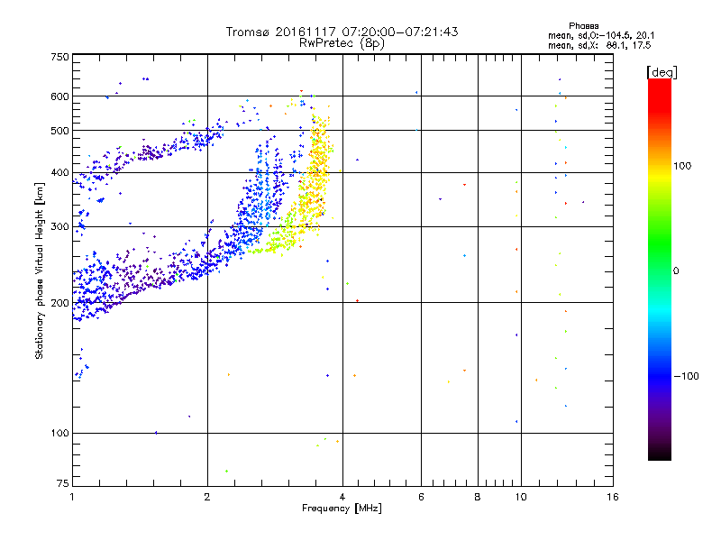The width and height of the screenshot is (721, 541).
Task: Click the 'Frequency [MHz]' axis label
Action: (342, 509)
